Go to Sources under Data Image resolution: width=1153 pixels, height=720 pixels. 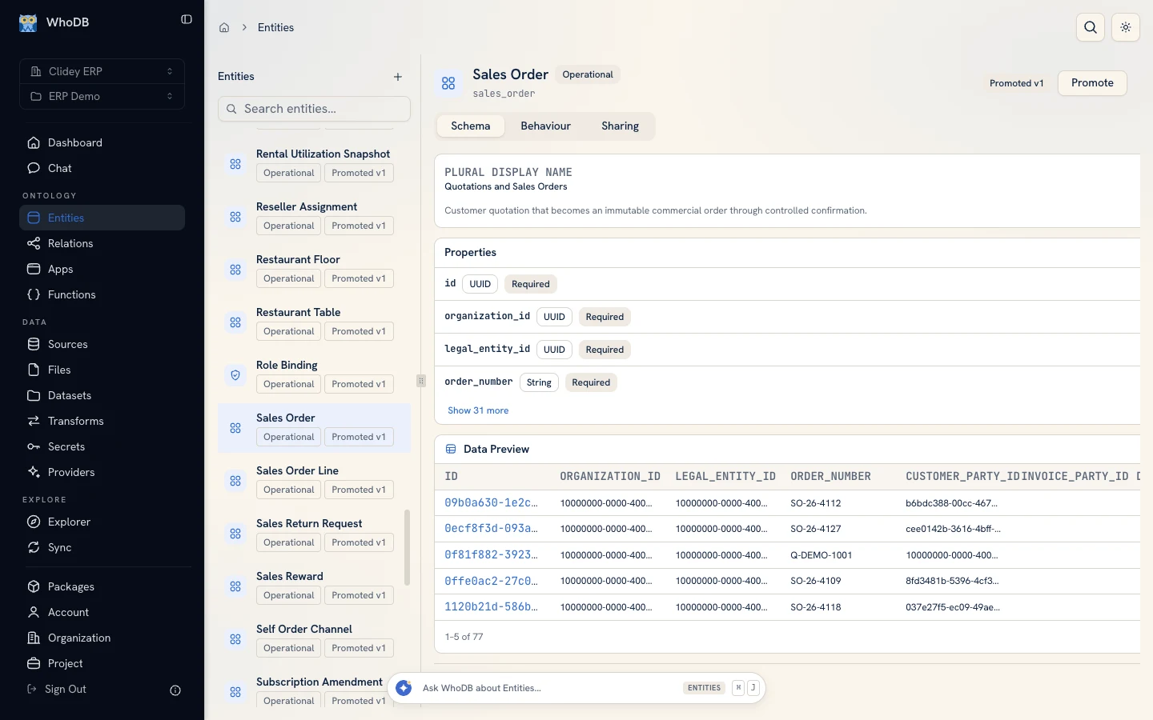click(x=102, y=344)
